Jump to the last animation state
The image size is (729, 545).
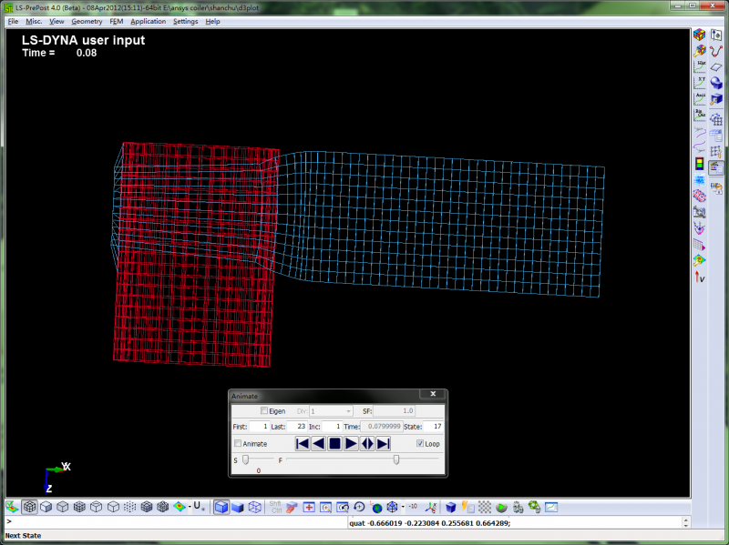tap(384, 443)
